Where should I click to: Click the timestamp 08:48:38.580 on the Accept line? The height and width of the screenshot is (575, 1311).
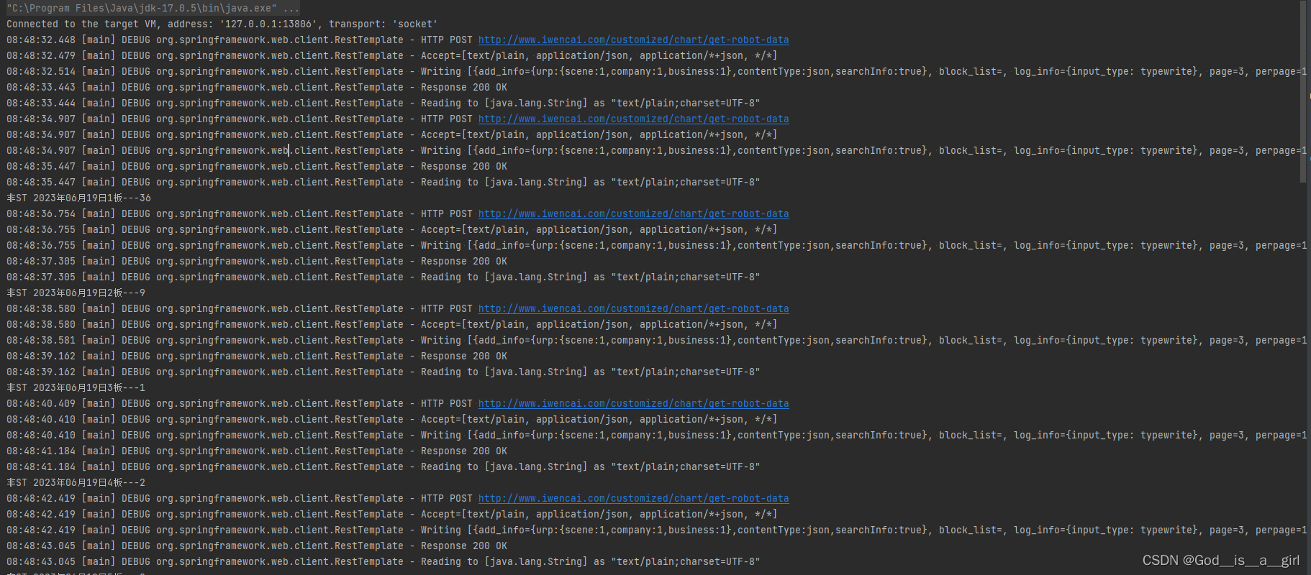click(41, 325)
